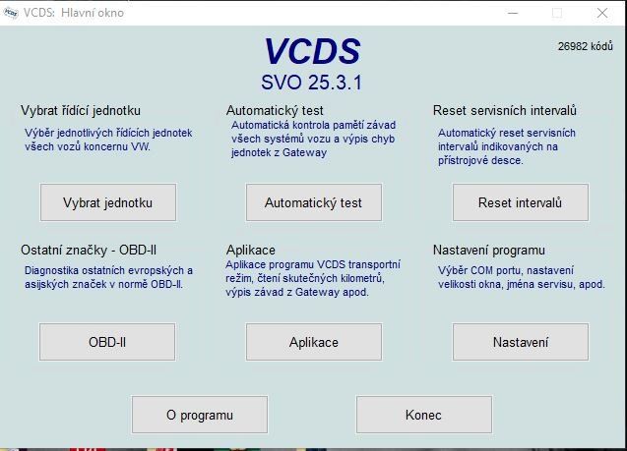Click the 26982 kódů counter label

click(585, 46)
